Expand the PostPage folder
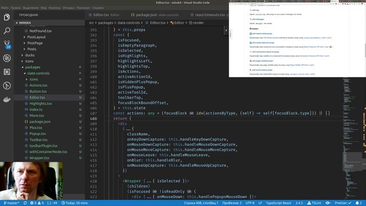Screen dimensions: 366x206 [x=35, y=43]
